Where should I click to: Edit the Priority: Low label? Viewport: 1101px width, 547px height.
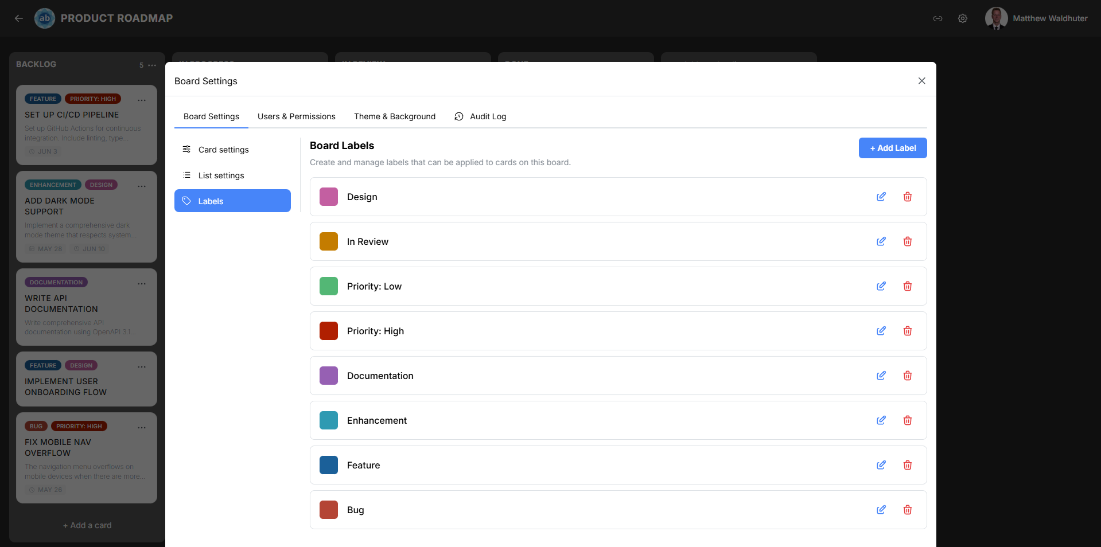(x=881, y=286)
